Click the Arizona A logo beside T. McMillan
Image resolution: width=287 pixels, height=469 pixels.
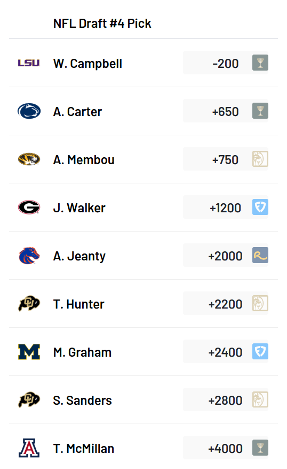(29, 448)
